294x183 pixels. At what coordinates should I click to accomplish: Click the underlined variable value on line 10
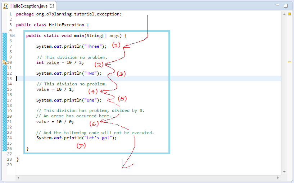click(x=53, y=63)
